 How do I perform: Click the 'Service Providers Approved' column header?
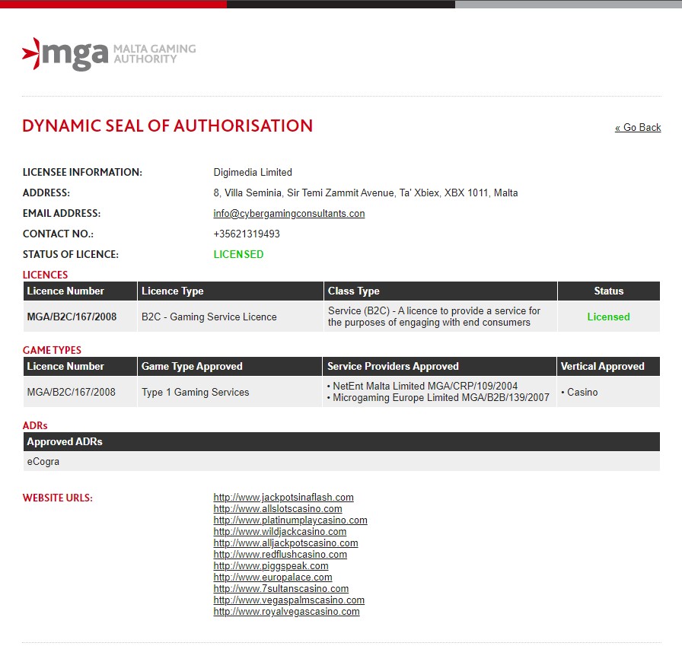[x=439, y=367]
